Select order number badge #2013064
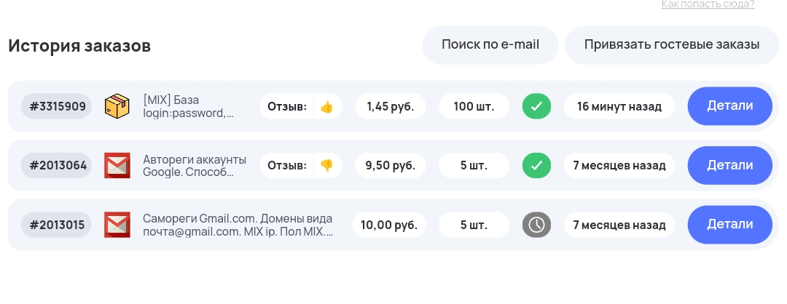787x304 pixels. click(58, 166)
